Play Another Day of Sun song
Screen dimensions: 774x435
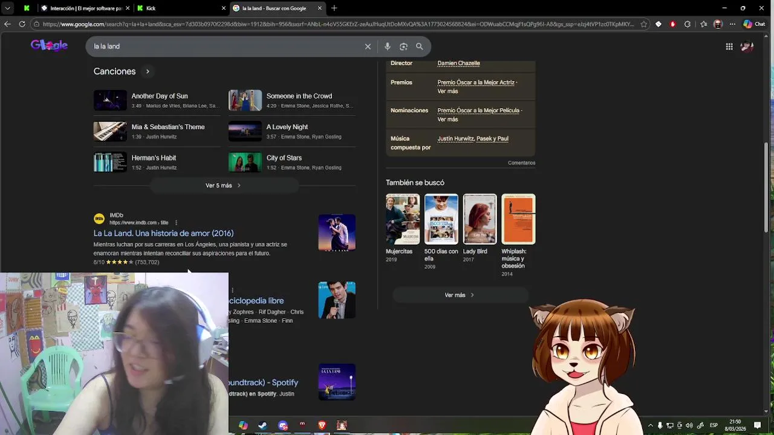(157, 100)
